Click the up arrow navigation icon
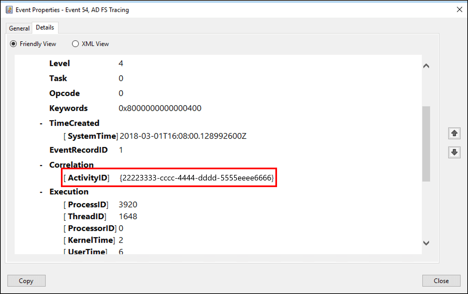468x294 pixels. pos(454,133)
